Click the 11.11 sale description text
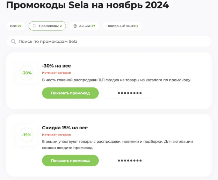 (x=116, y=80)
